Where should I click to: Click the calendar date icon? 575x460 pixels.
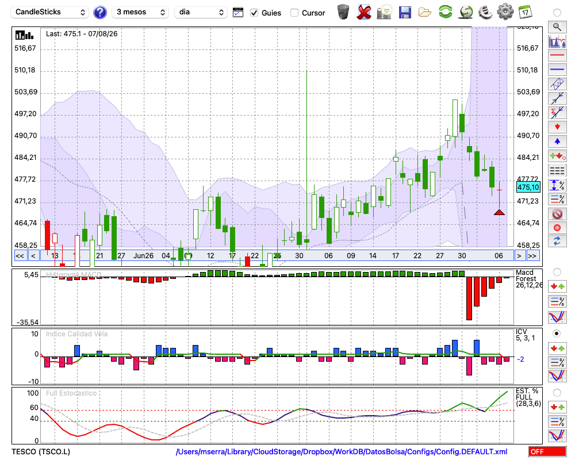(x=525, y=12)
